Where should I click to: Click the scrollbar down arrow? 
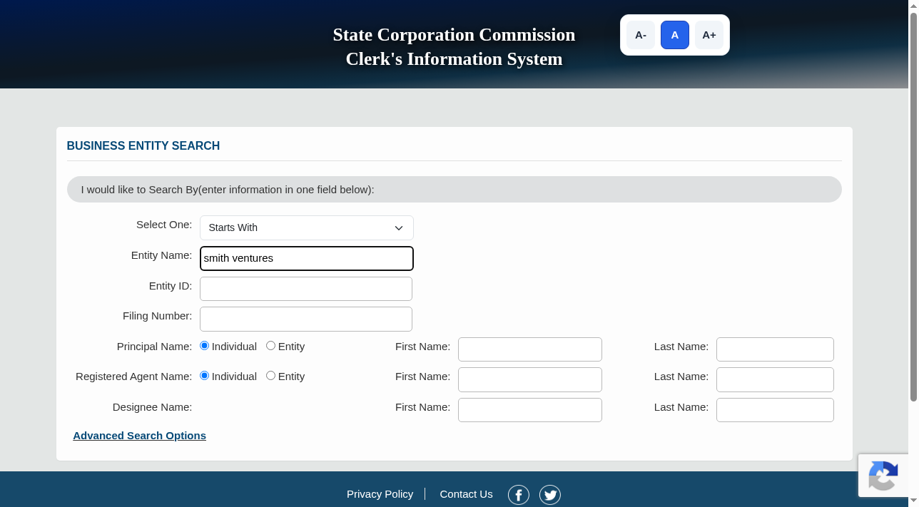(913, 502)
